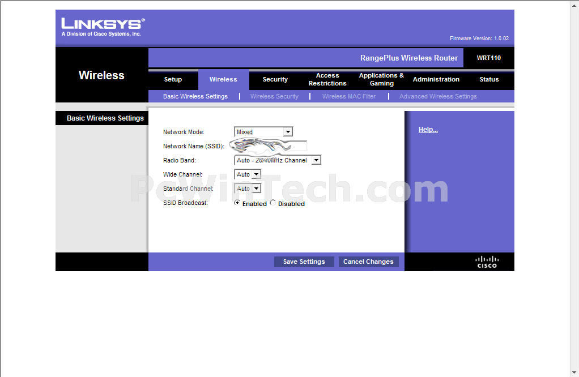Select SSID Broadcast Enabled radio
579x377 pixels.
pyautogui.click(x=237, y=203)
